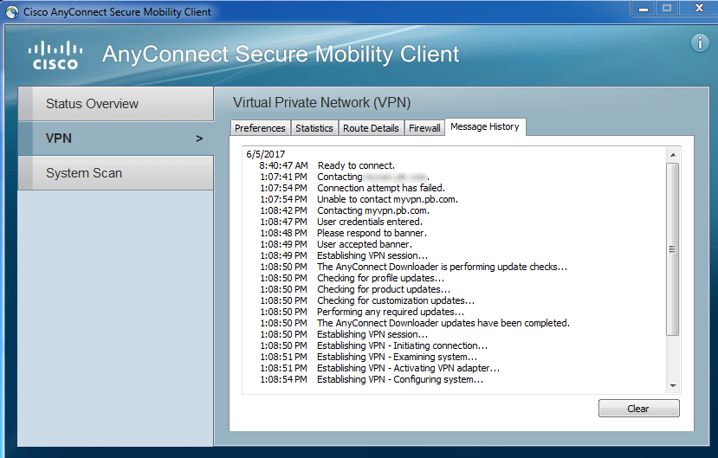The width and height of the screenshot is (718, 458).
Task: Select 'Connection attempt has failed.' message
Action: 381,188
